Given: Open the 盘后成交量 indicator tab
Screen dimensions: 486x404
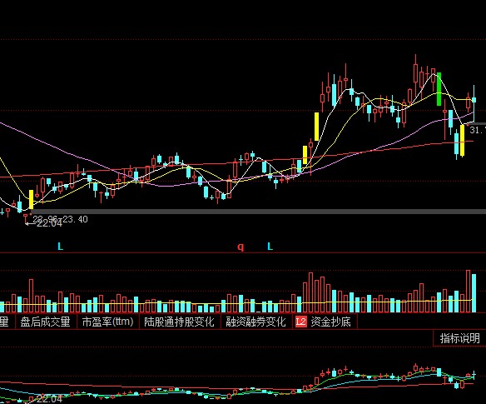Looking at the screenshot, I should pos(45,322).
